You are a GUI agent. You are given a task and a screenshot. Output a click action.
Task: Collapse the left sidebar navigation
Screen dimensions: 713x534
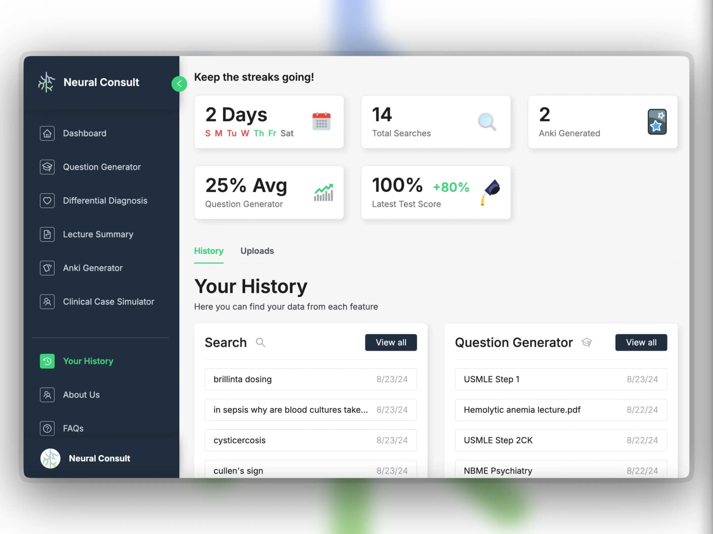(179, 84)
